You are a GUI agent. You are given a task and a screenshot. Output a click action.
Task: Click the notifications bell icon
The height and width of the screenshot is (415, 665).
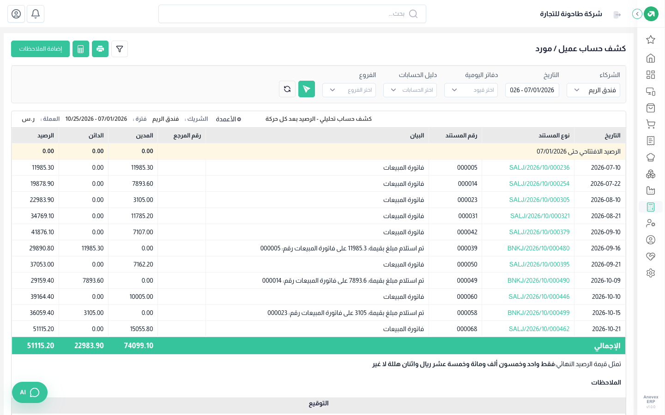[x=36, y=14]
